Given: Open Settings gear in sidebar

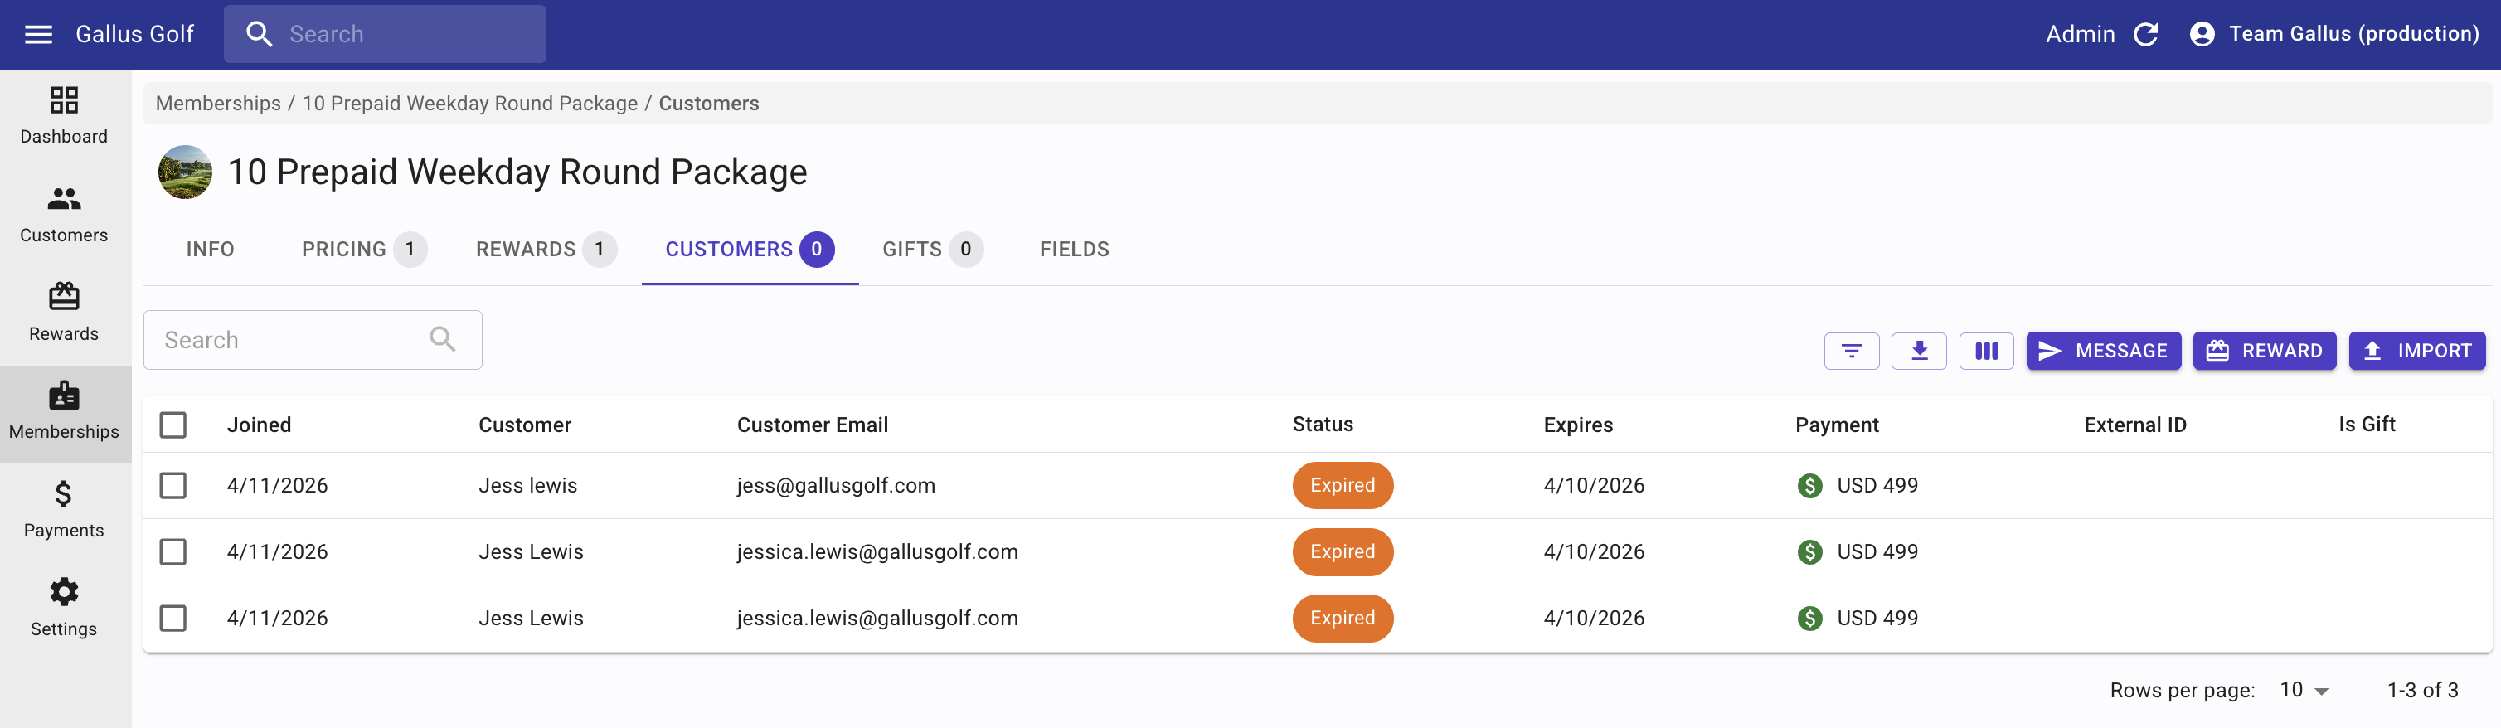Looking at the screenshot, I should pos(64,608).
